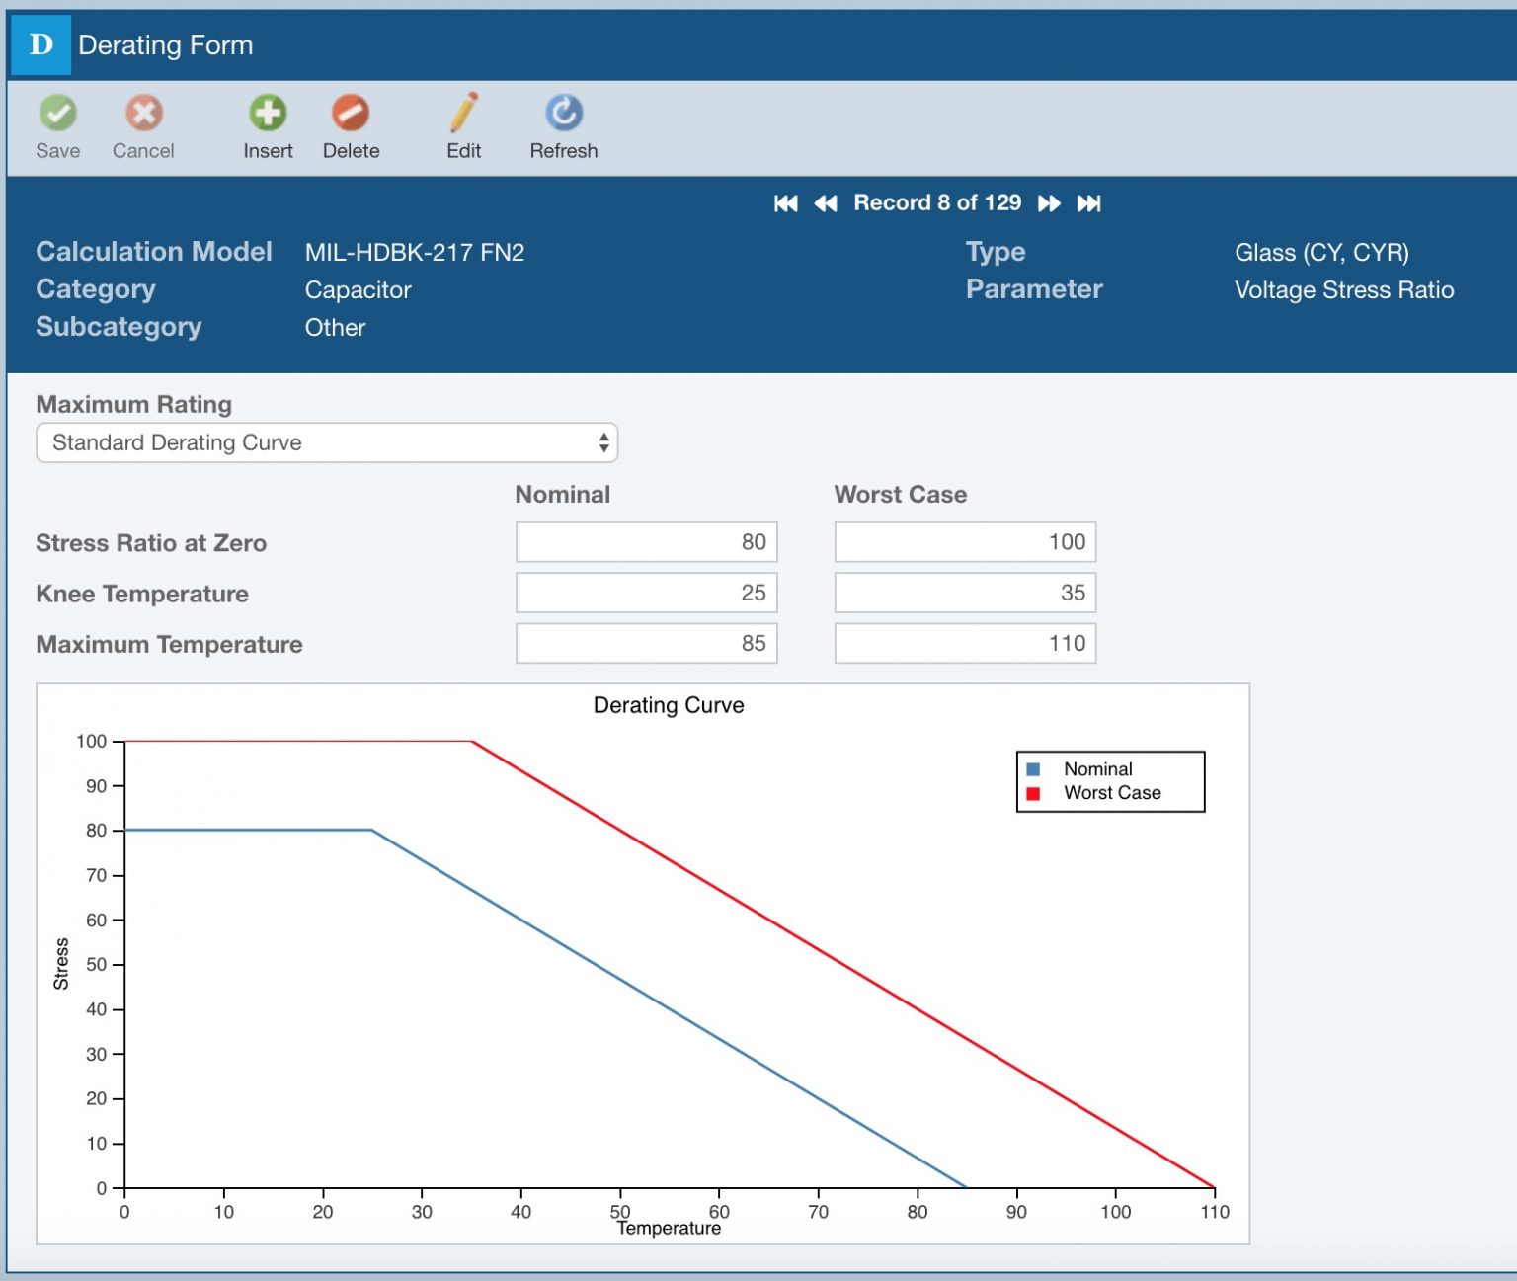Advance to the next record
This screenshot has height=1281, width=1517.
(1050, 202)
